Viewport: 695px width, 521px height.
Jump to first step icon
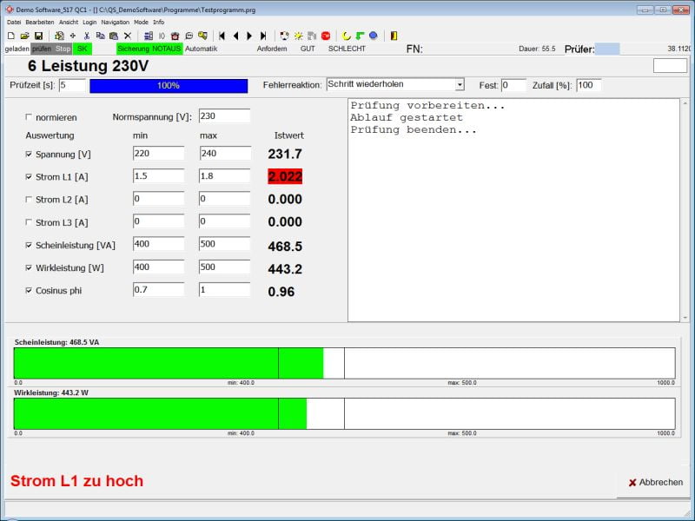[x=222, y=36]
